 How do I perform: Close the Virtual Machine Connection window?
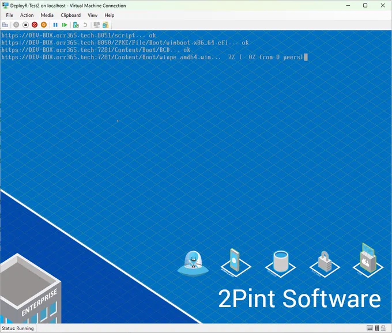(x=383, y=6)
